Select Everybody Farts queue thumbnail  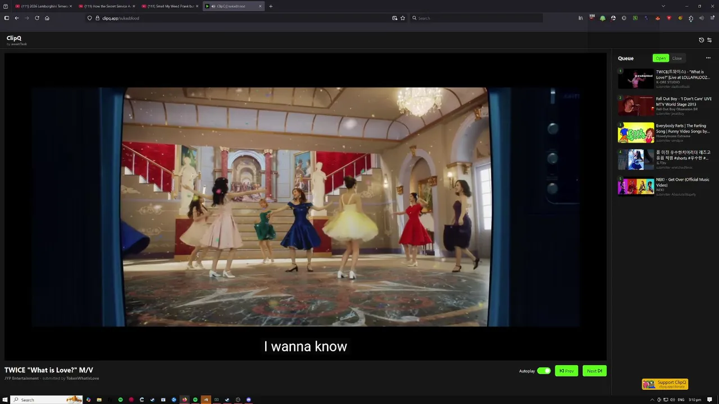[x=636, y=133]
